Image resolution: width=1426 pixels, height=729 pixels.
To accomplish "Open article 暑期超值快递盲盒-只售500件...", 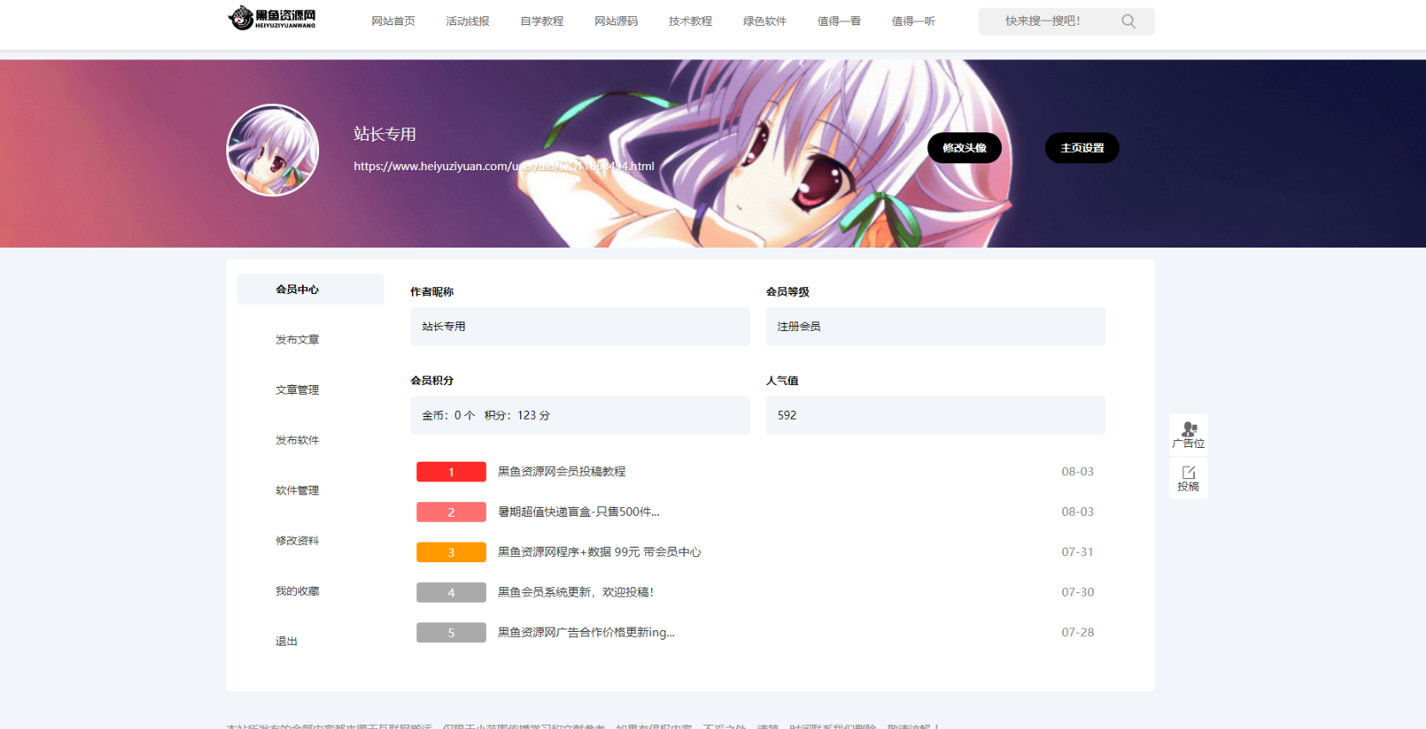I will [579, 512].
